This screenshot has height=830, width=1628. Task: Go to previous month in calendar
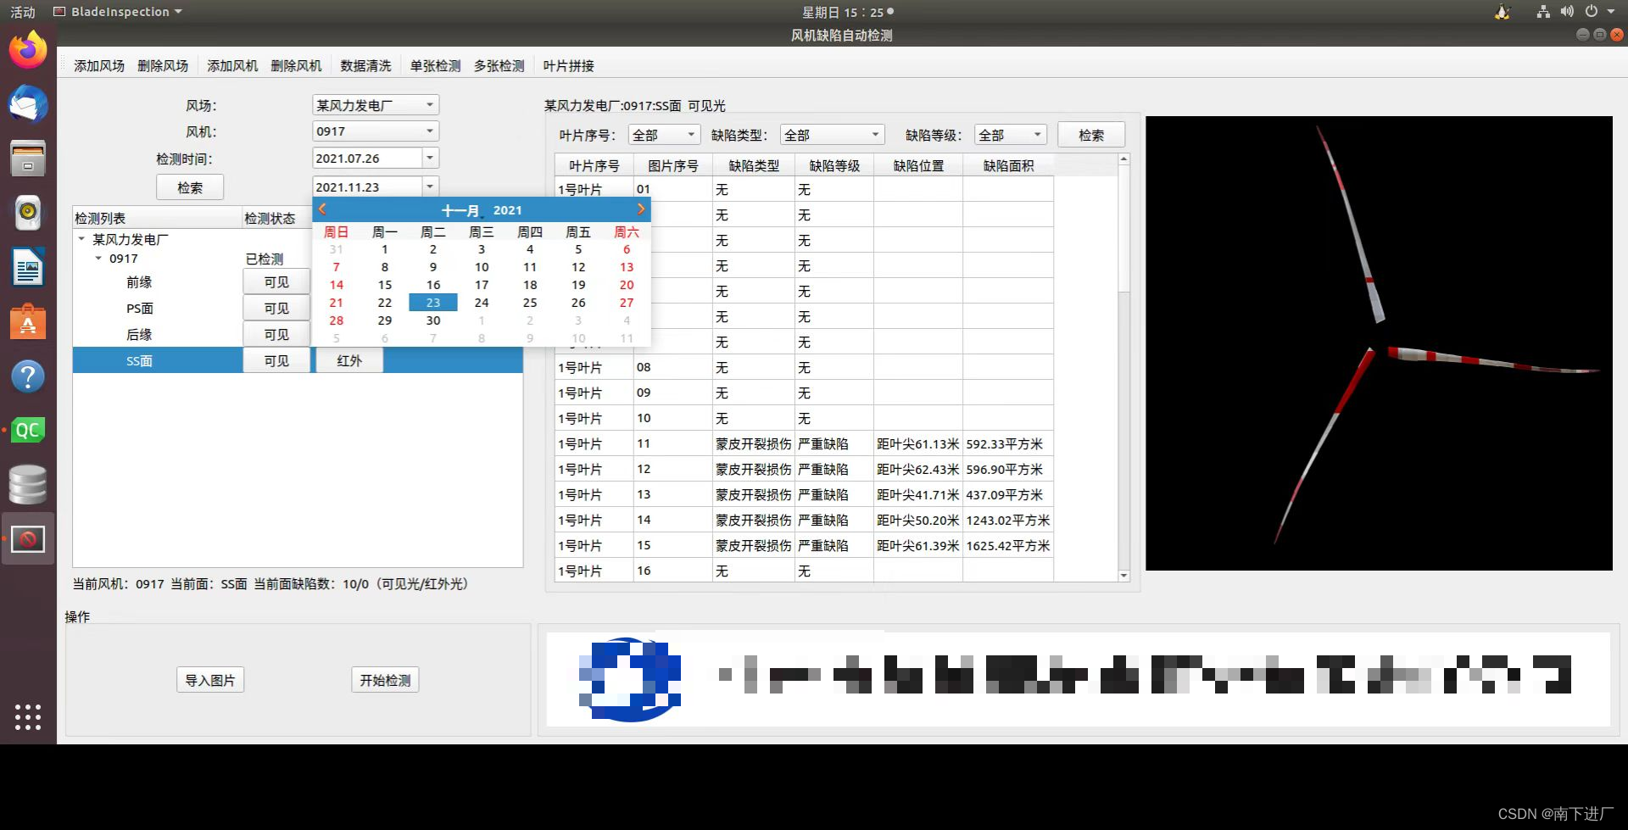pos(322,209)
